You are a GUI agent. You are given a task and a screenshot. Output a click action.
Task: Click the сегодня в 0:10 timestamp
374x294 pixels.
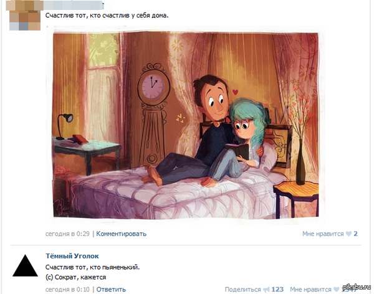(67, 290)
